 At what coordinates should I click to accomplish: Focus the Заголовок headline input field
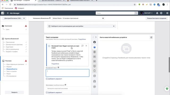(x=67, y=88)
